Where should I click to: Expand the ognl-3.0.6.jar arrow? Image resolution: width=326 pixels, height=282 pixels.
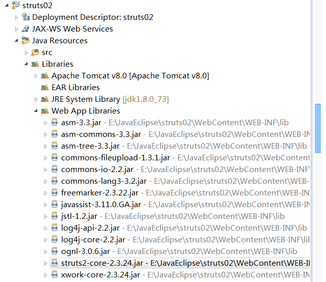click(45, 251)
